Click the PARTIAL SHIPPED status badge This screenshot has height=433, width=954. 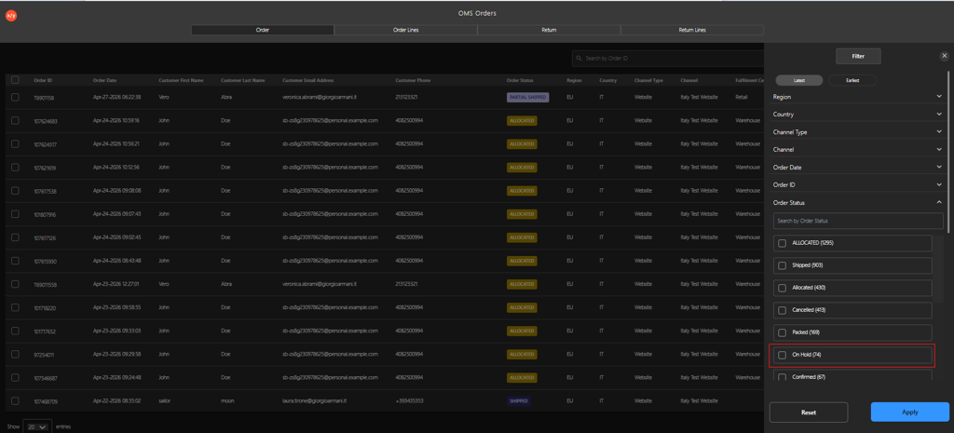click(x=528, y=97)
